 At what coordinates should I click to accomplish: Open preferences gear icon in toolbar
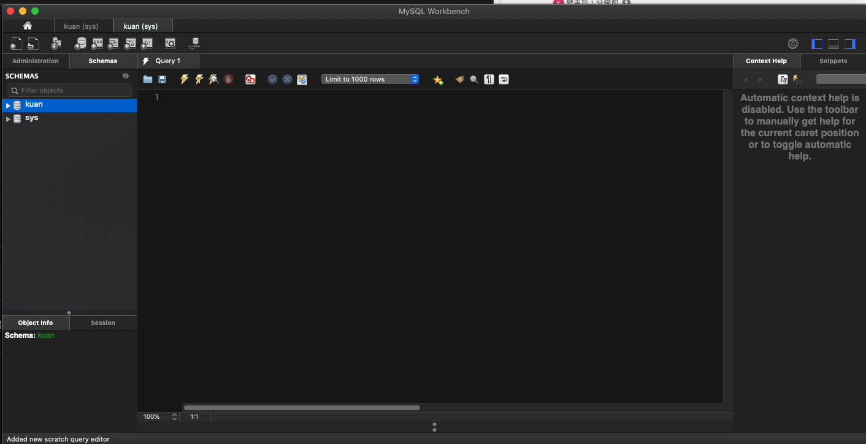pos(793,44)
